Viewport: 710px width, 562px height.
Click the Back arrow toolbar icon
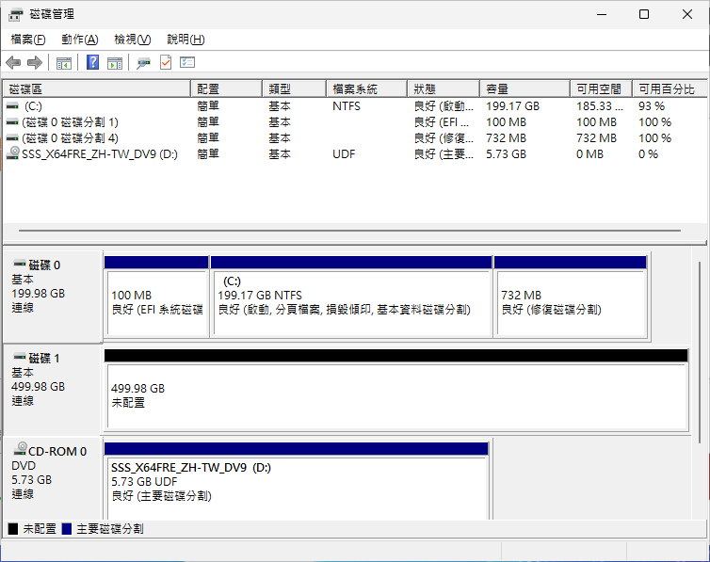[13, 62]
